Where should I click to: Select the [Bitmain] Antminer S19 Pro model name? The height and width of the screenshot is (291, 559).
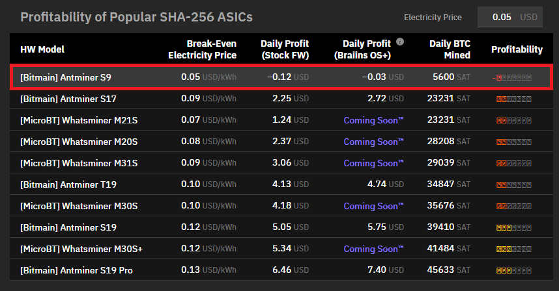(x=76, y=270)
